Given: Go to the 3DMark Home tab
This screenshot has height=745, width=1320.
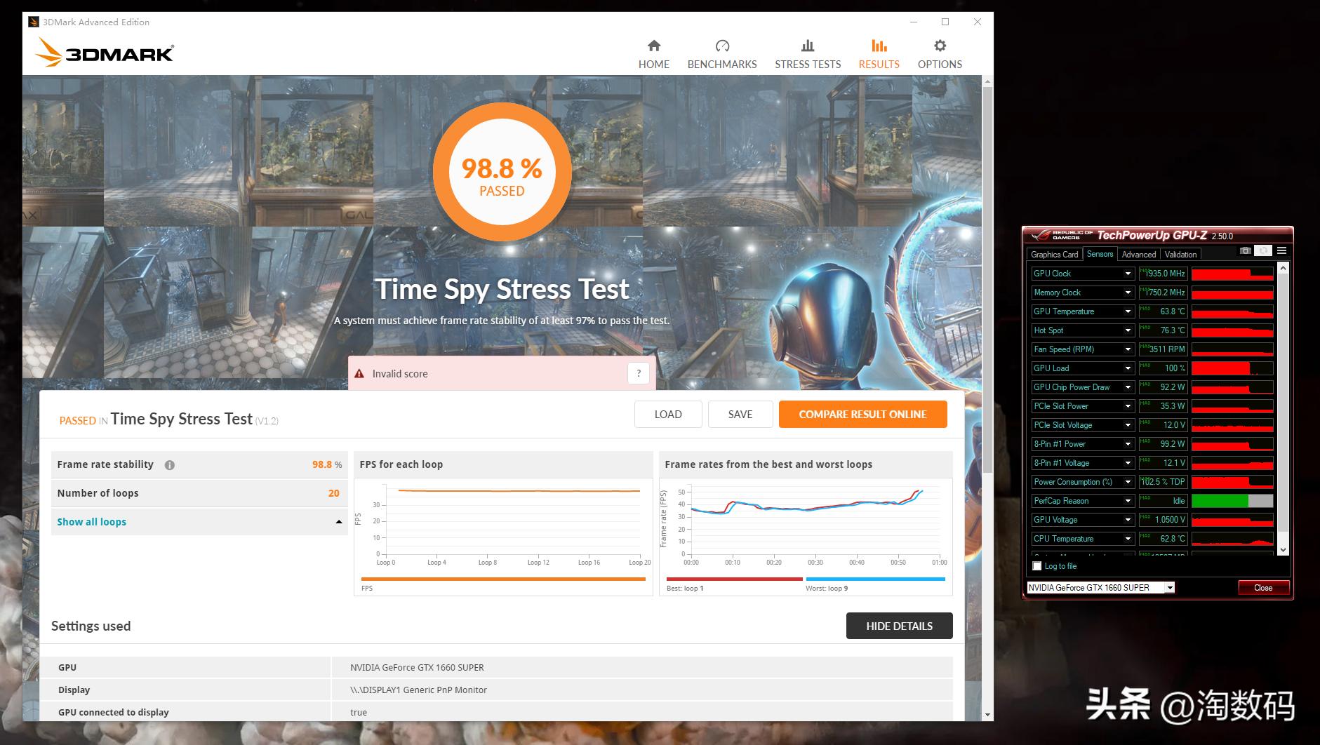Looking at the screenshot, I should [654, 55].
